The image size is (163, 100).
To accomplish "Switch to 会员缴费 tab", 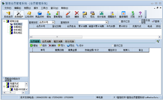I will coord(35,41).
